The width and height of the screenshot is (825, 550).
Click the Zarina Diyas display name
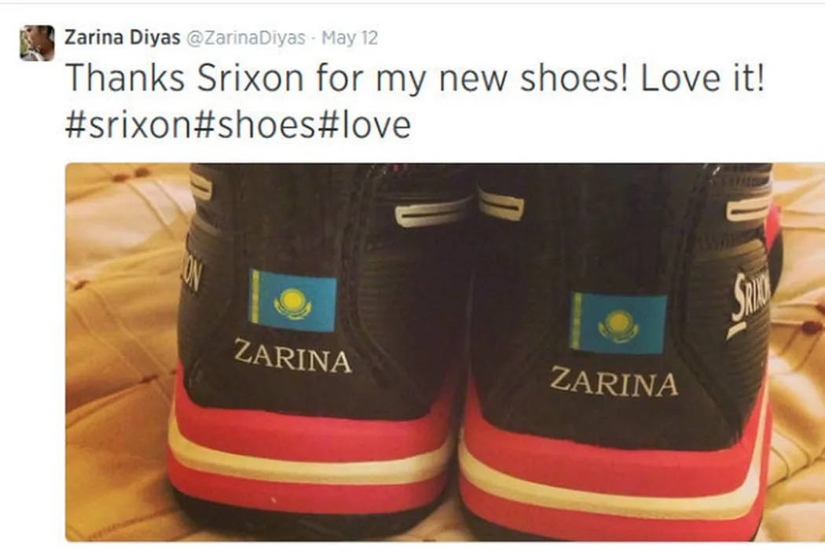[x=122, y=38]
